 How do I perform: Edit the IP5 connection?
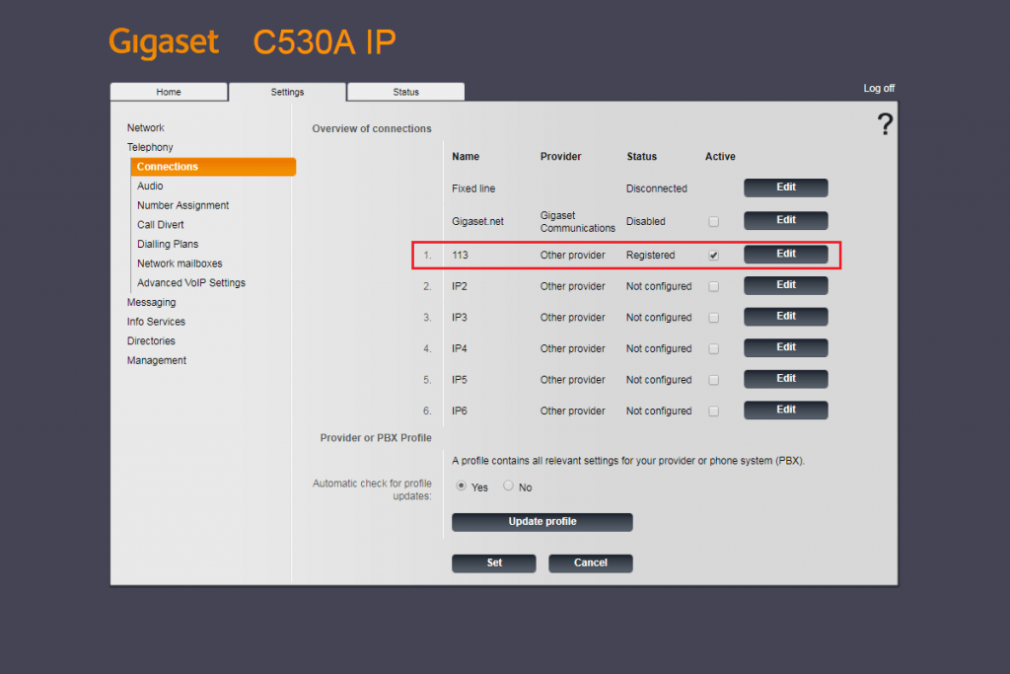[786, 379]
